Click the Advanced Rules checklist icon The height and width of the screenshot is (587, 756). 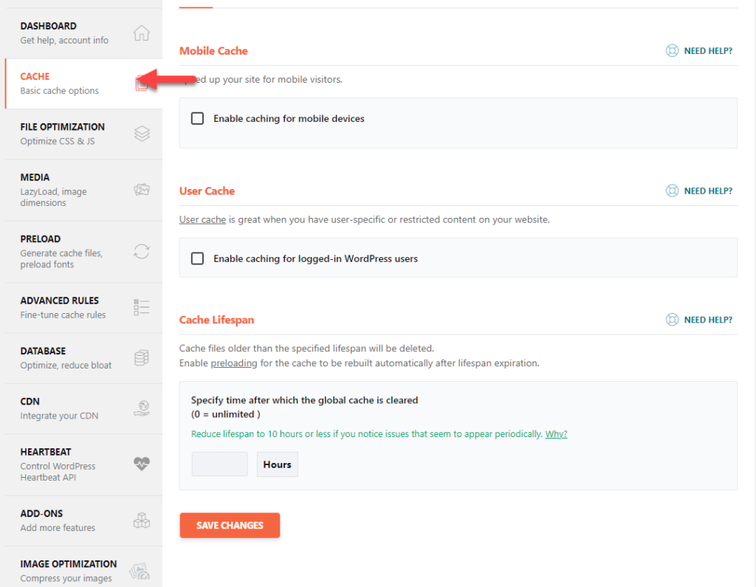[x=142, y=307]
